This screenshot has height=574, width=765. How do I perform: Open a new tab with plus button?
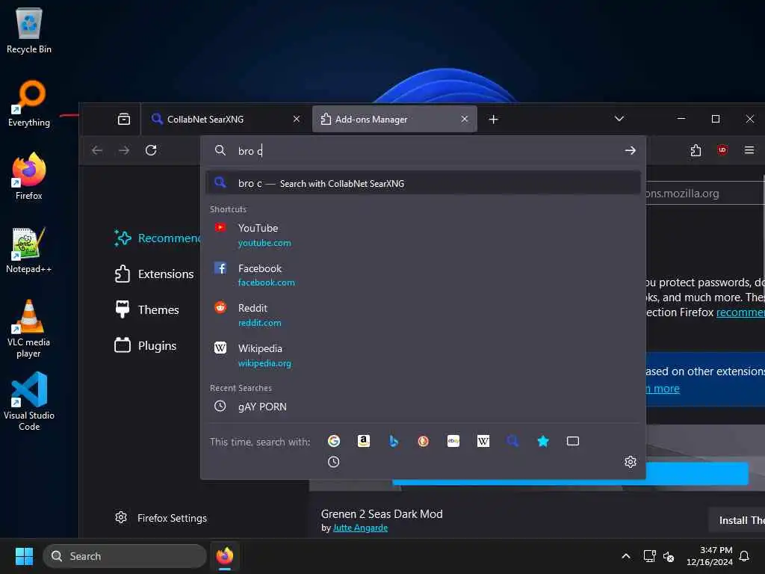(x=493, y=119)
